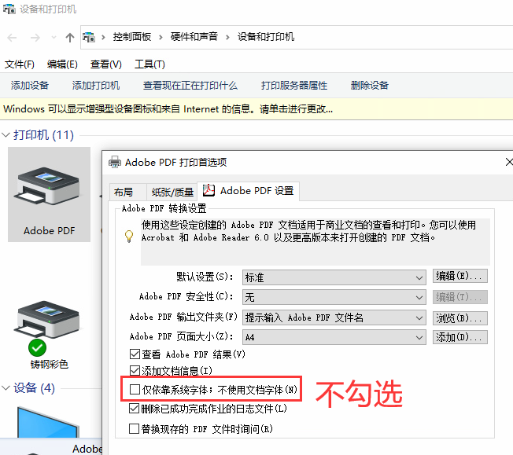Click the disabled 编辑(T)... button
Viewport: 513px width, 455px height.
pyautogui.click(x=460, y=297)
